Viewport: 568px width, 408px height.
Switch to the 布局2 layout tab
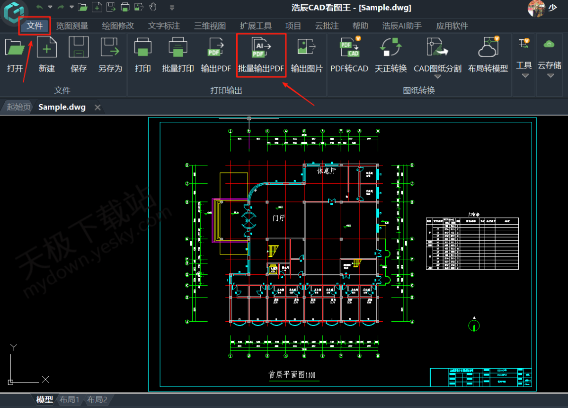click(97, 400)
